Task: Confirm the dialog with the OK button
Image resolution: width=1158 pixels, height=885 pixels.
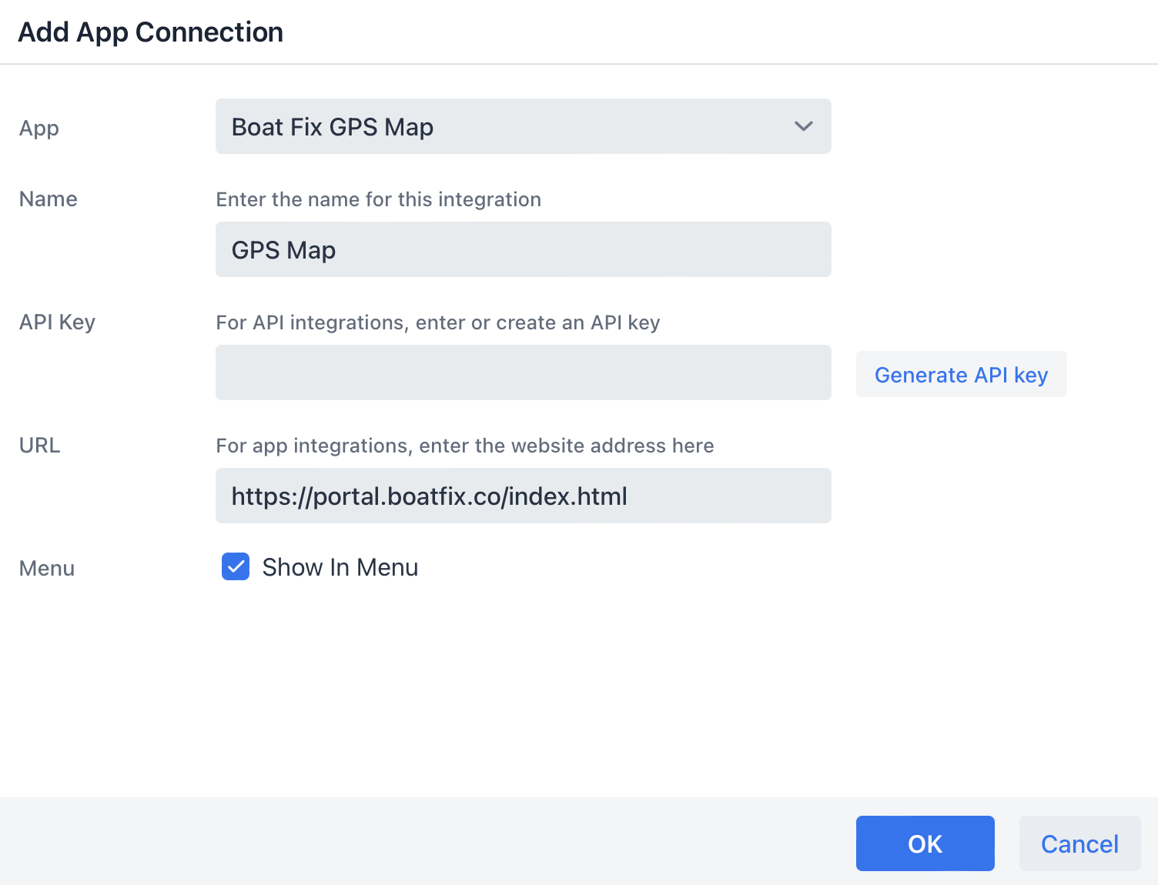Action: [925, 843]
